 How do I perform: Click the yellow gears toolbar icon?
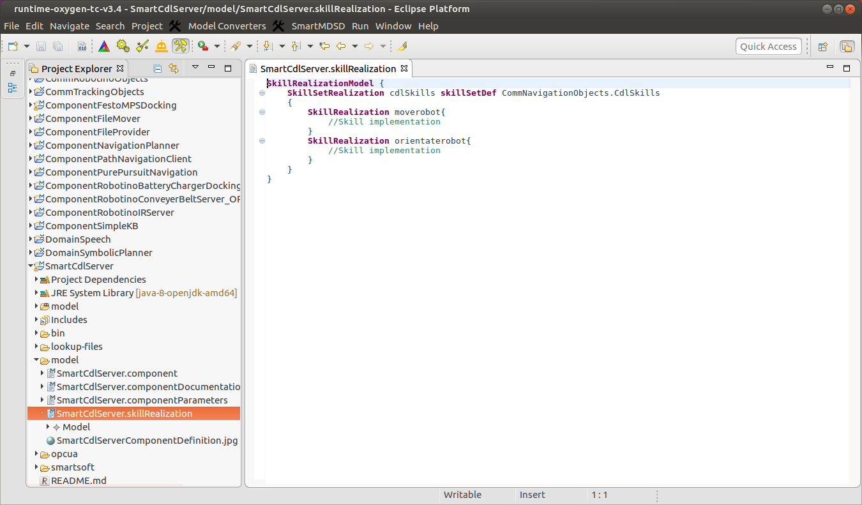[123, 46]
